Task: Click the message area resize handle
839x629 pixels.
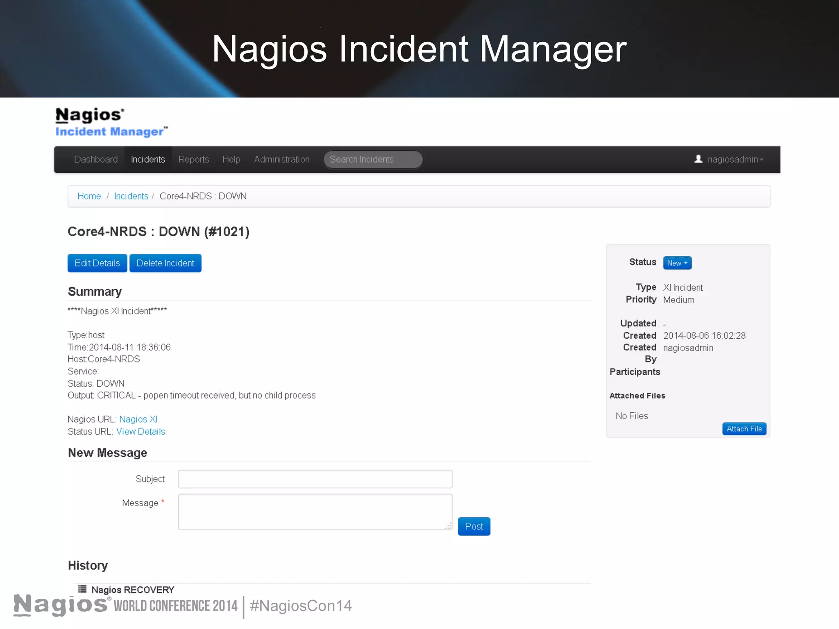Action: point(449,526)
